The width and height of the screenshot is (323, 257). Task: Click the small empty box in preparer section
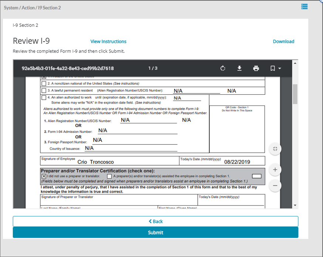[x=257, y=176]
